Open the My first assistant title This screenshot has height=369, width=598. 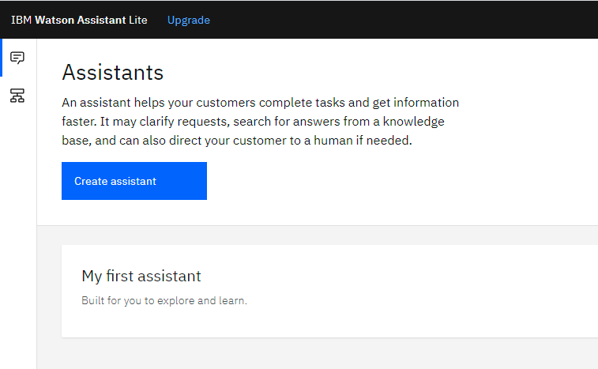tap(141, 276)
